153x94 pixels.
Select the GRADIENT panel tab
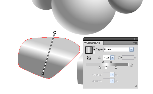click(x=93, y=43)
